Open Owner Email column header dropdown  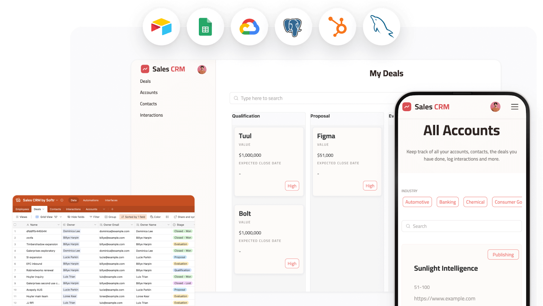click(132, 225)
